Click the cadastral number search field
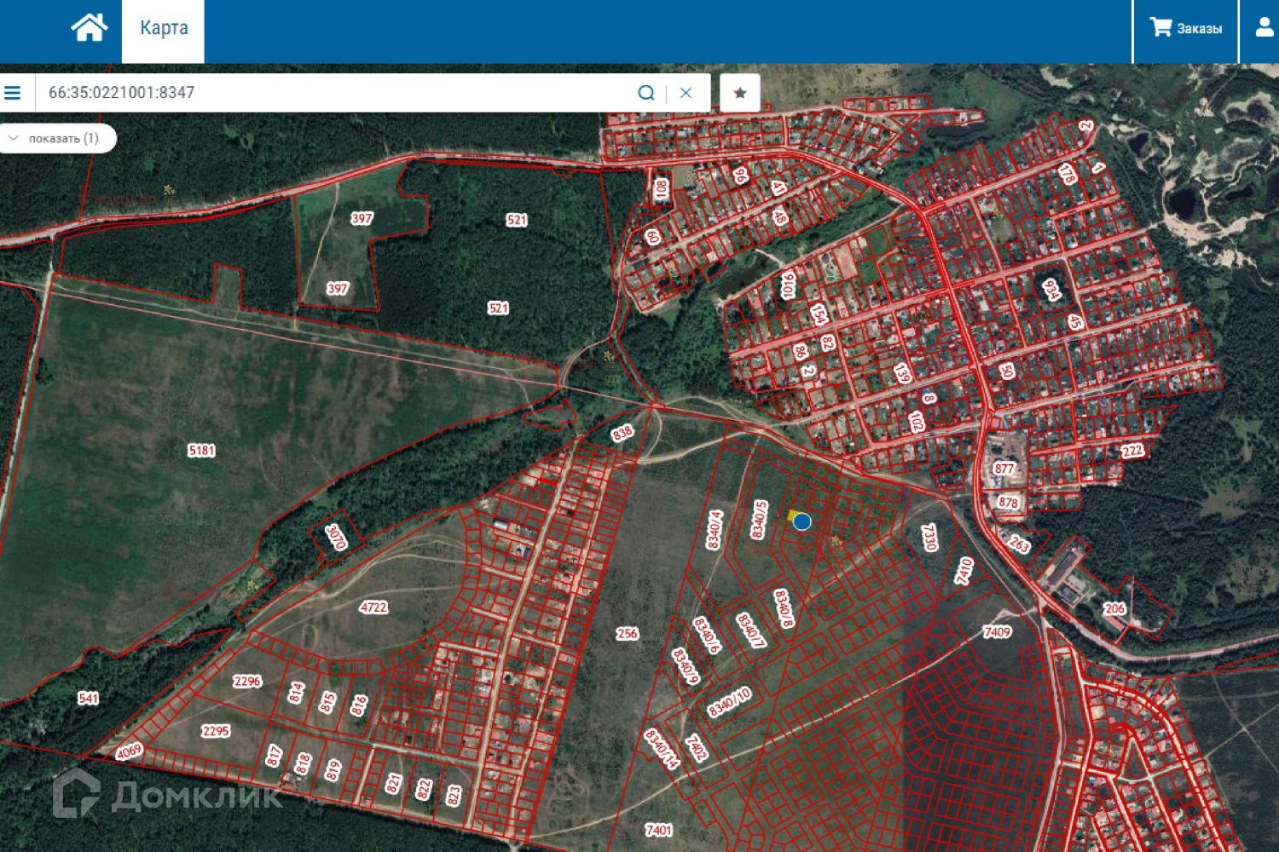Image resolution: width=1279 pixels, height=852 pixels. [333, 93]
